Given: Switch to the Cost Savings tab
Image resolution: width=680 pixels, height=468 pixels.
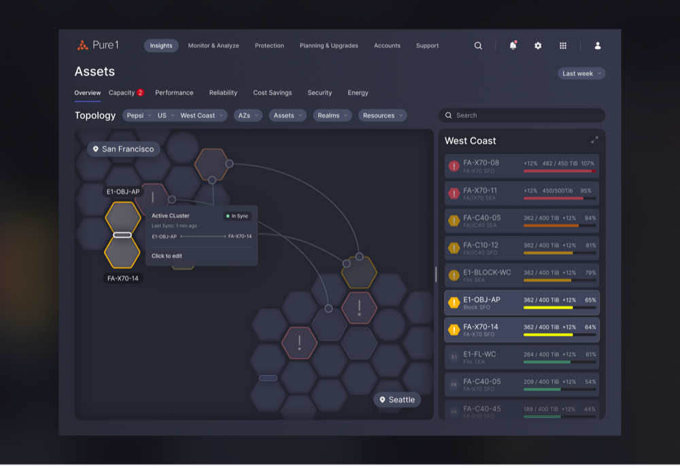Looking at the screenshot, I should (x=273, y=93).
